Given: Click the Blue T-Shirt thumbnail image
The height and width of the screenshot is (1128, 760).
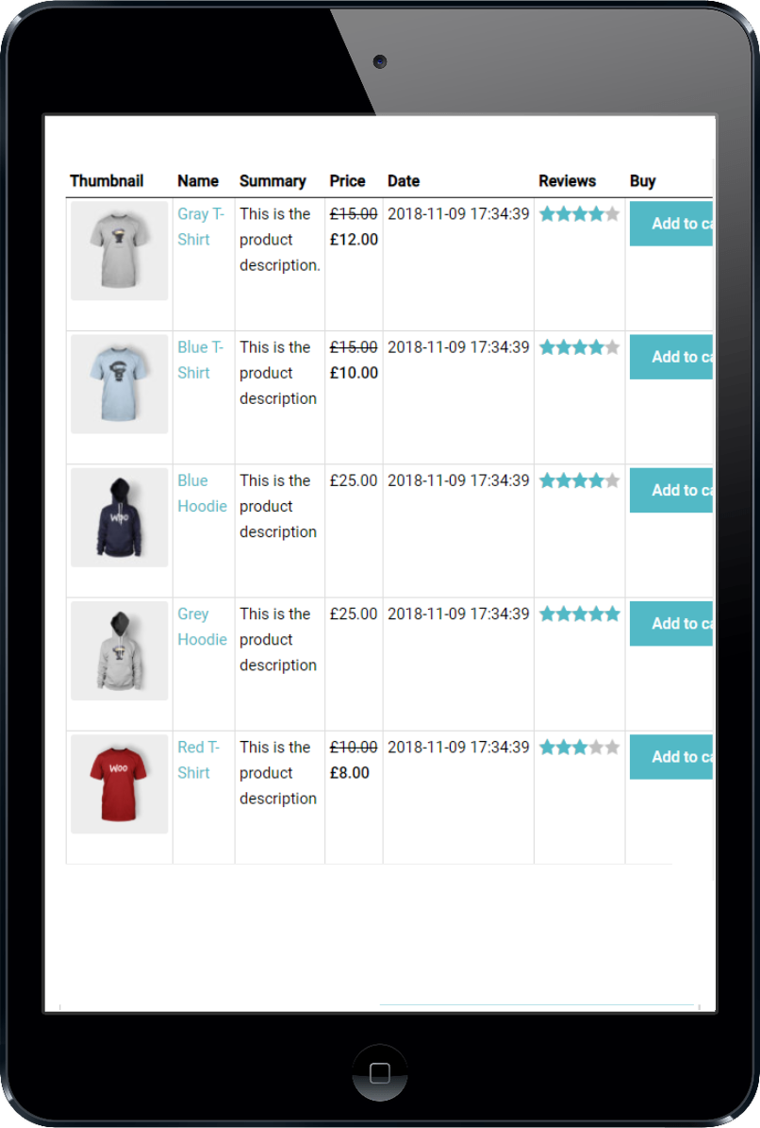Looking at the screenshot, I should click(x=119, y=383).
